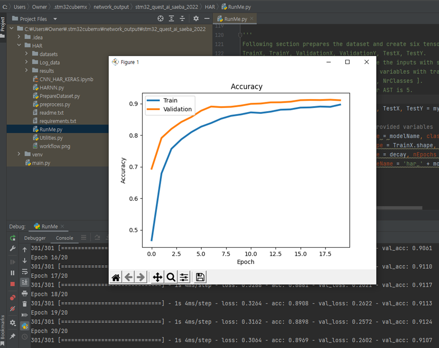Toggle soft-wrap in the console

[25, 272]
